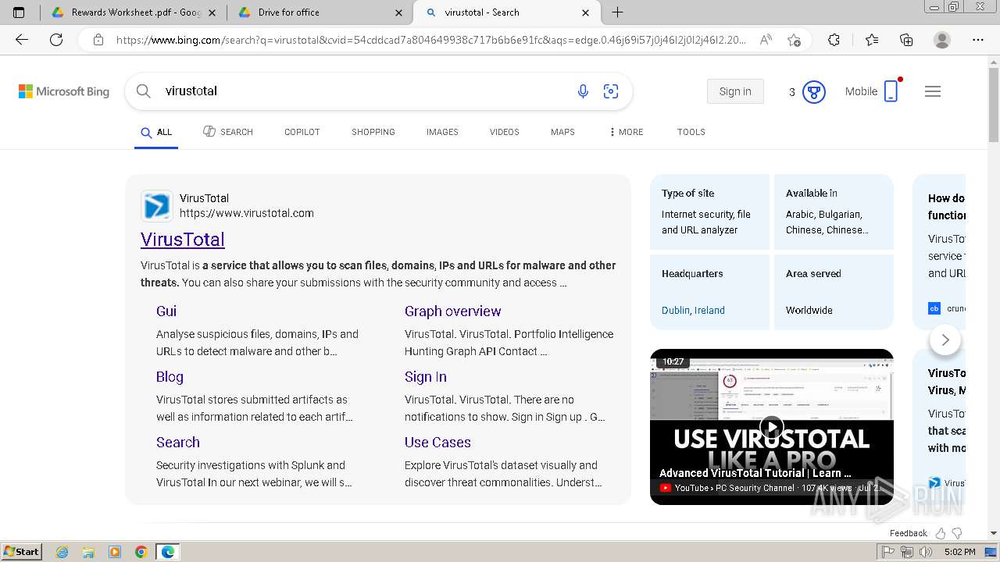Image resolution: width=1000 pixels, height=562 pixels.
Task: Start a voice search with the microphone
Action: point(583,91)
